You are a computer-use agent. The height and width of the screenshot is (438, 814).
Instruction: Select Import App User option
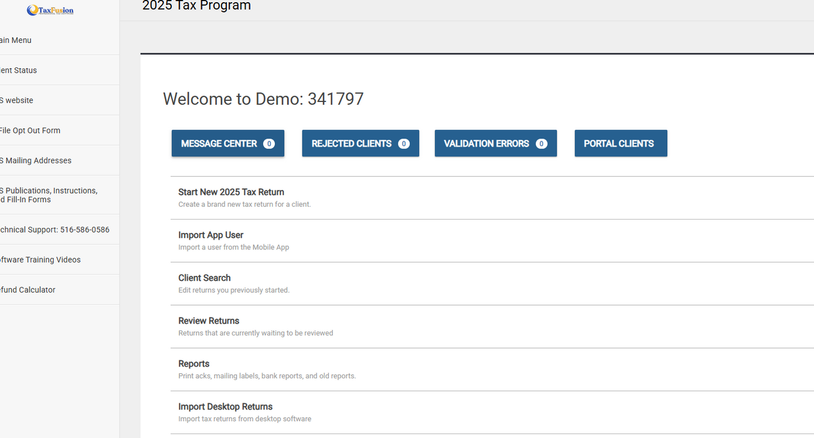211,235
